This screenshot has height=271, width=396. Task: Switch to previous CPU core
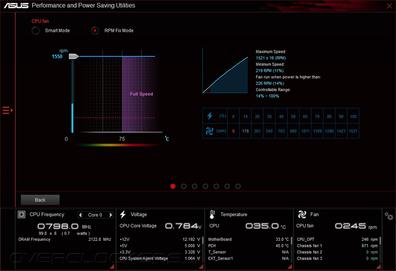pos(80,215)
